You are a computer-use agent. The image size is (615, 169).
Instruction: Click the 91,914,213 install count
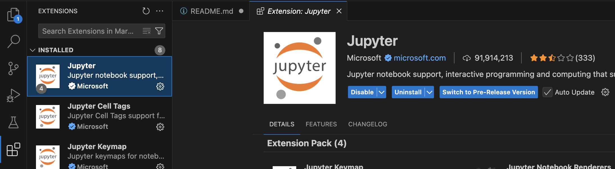(494, 58)
